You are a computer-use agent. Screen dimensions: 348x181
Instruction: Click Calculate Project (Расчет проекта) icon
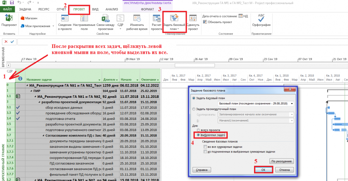157,18
